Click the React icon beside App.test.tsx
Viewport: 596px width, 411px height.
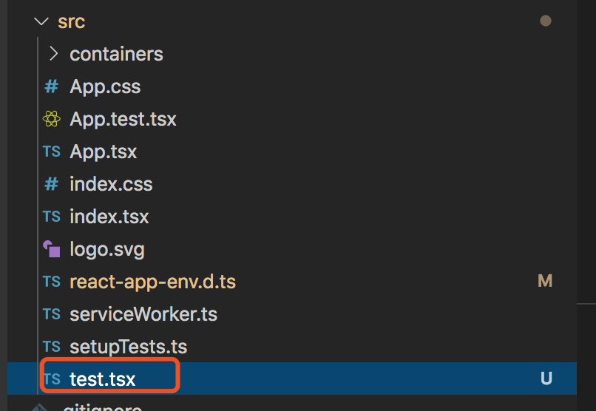51,119
